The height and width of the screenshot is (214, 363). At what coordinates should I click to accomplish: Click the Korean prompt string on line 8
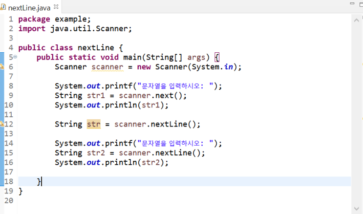[175, 86]
